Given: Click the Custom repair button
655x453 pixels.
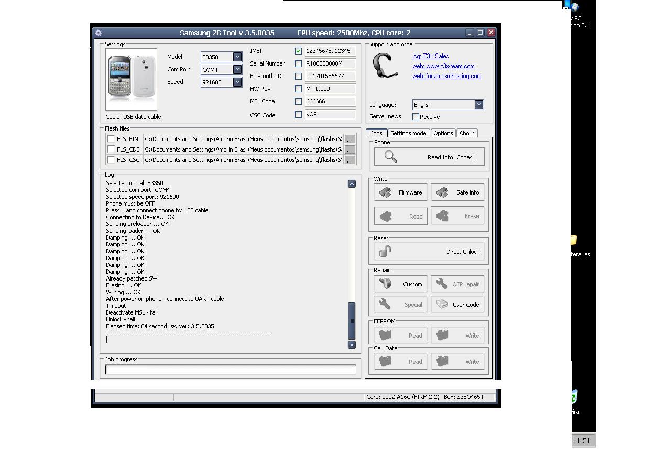Looking at the screenshot, I should (400, 284).
